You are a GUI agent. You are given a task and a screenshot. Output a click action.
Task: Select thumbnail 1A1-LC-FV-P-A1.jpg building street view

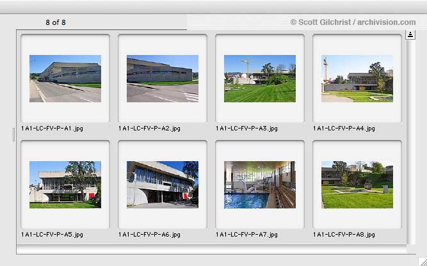pos(65,79)
